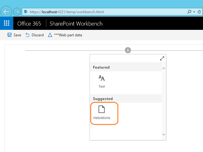
Task: Click the browser forward arrow
Action: point(17,12)
